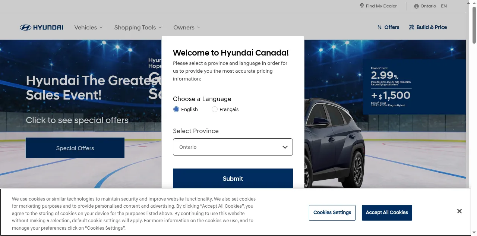Open the Select Province dropdown
The width and height of the screenshot is (477, 236).
pyautogui.click(x=233, y=147)
